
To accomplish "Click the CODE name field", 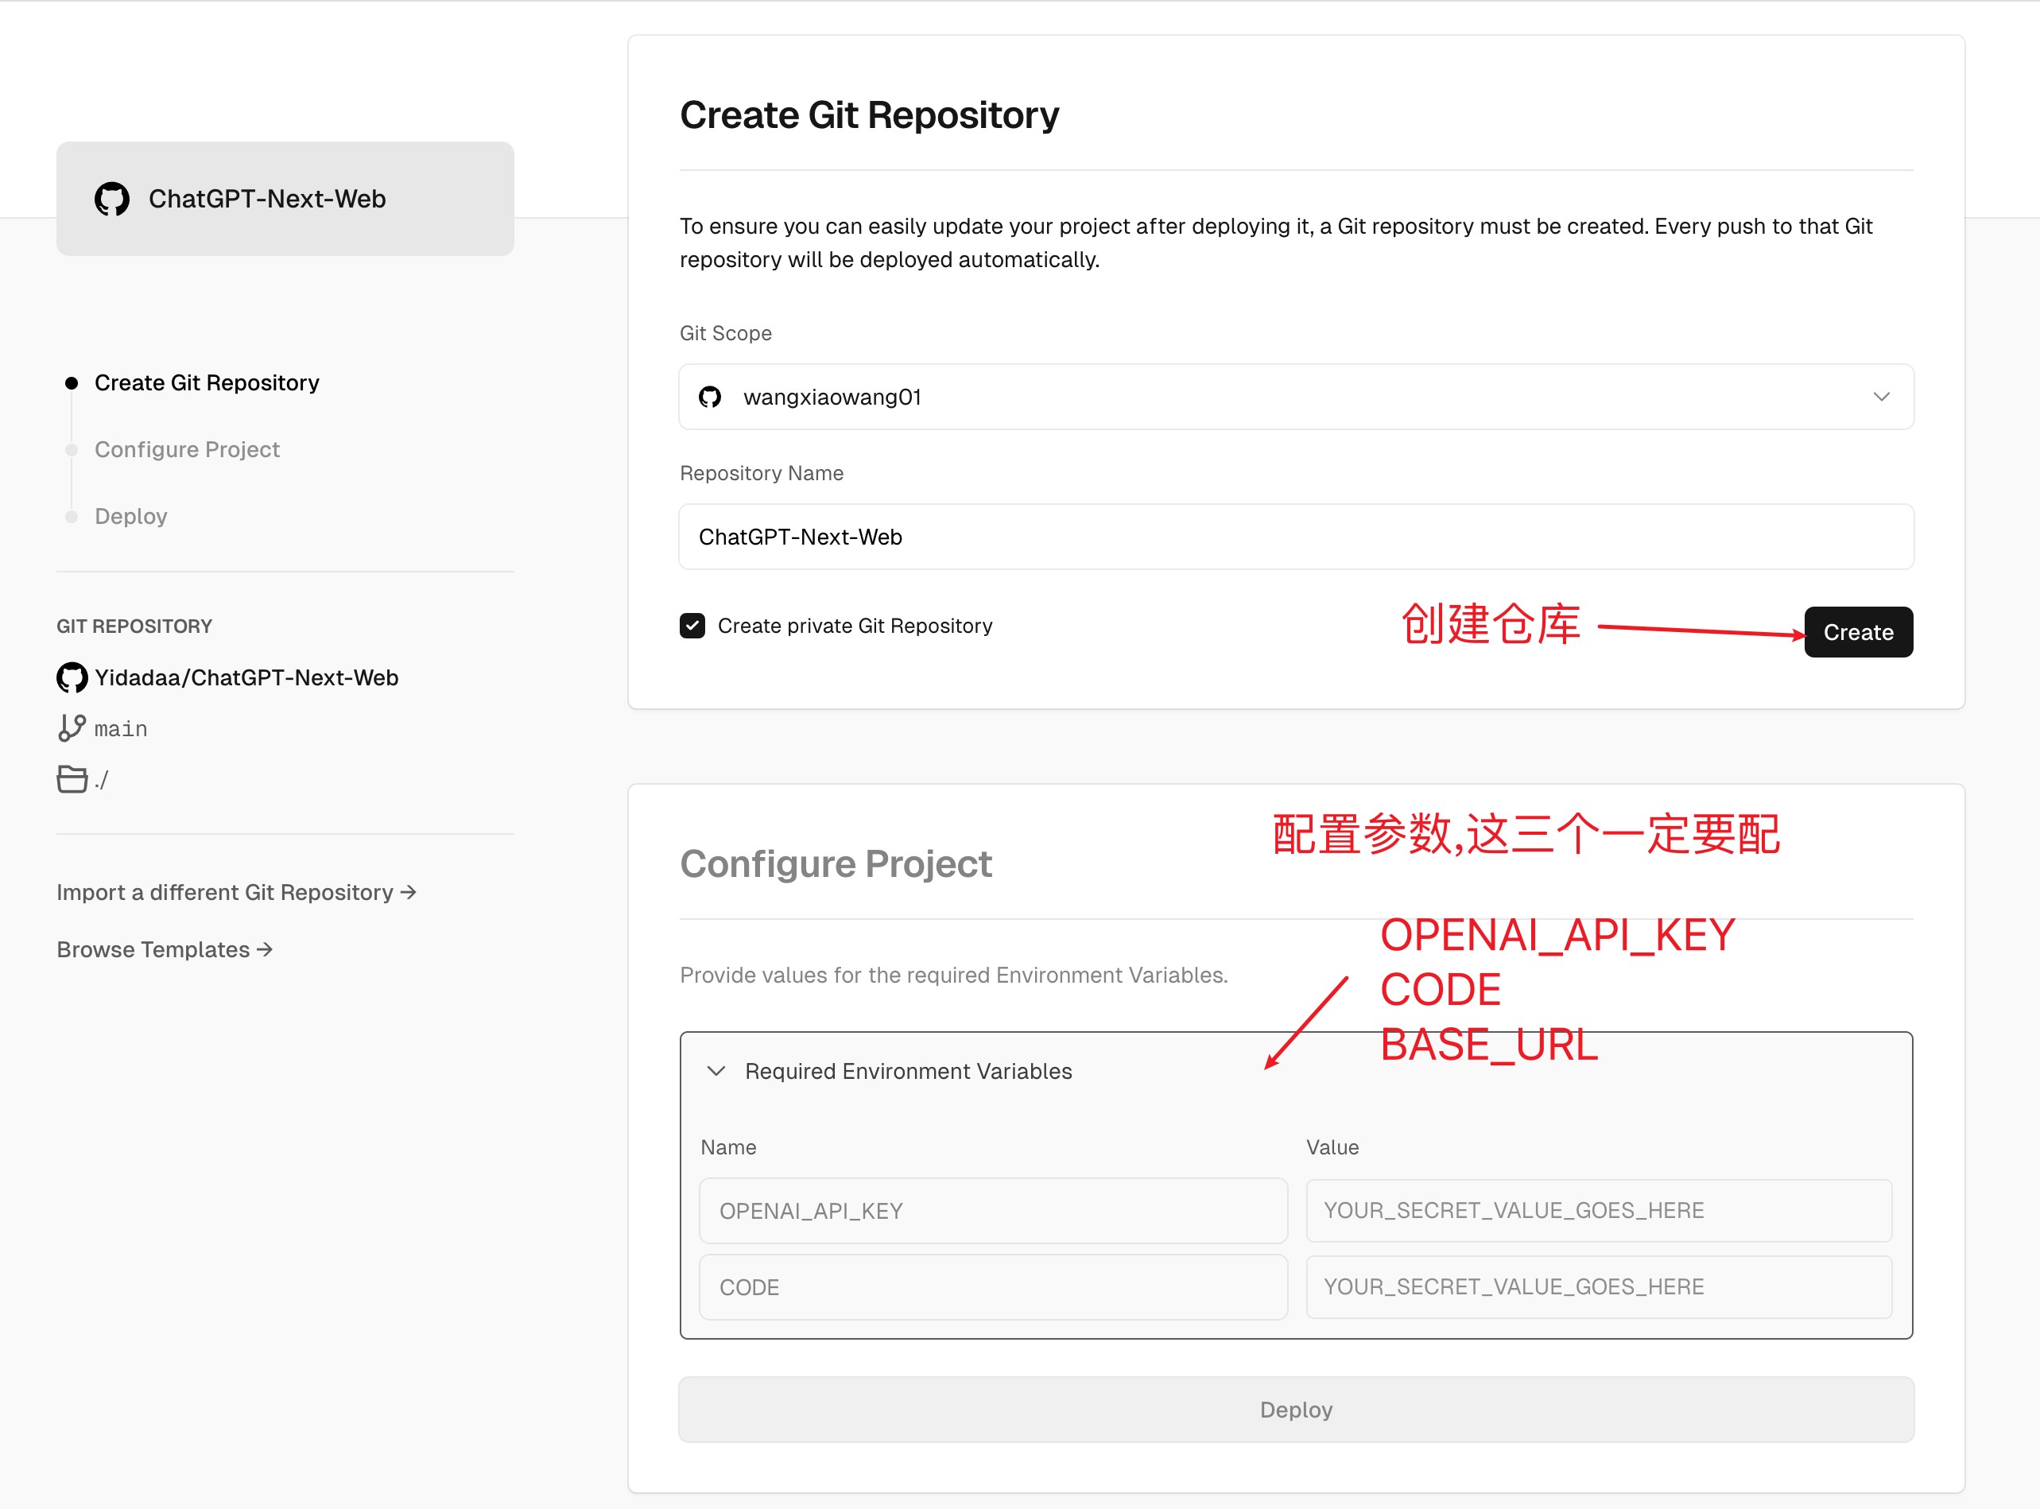I will (x=994, y=1288).
